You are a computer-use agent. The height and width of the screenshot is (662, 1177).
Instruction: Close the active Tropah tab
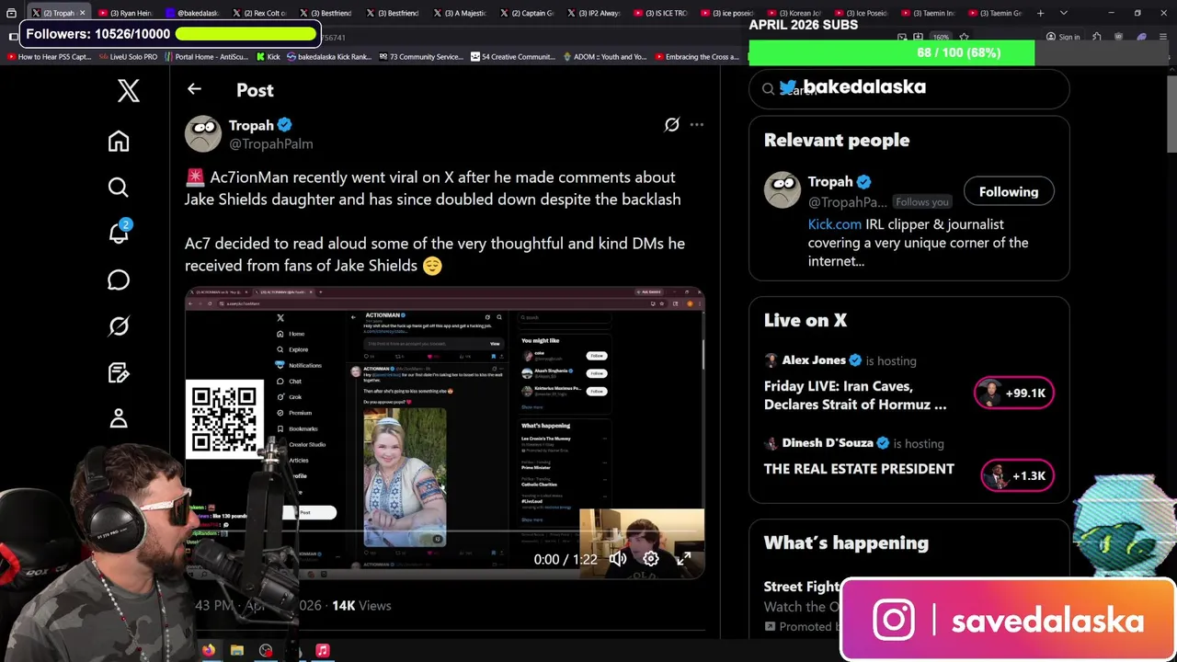point(82,13)
